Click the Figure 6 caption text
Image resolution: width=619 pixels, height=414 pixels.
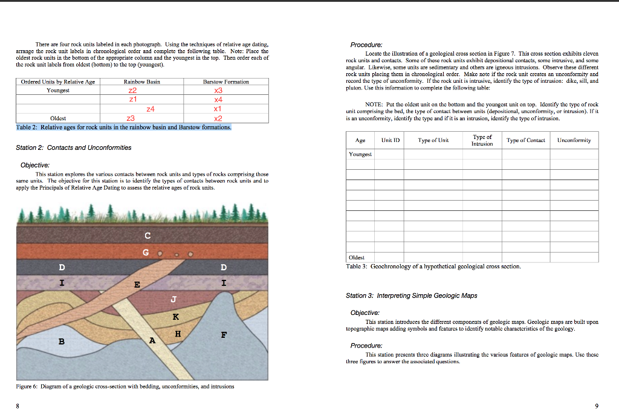(x=125, y=387)
